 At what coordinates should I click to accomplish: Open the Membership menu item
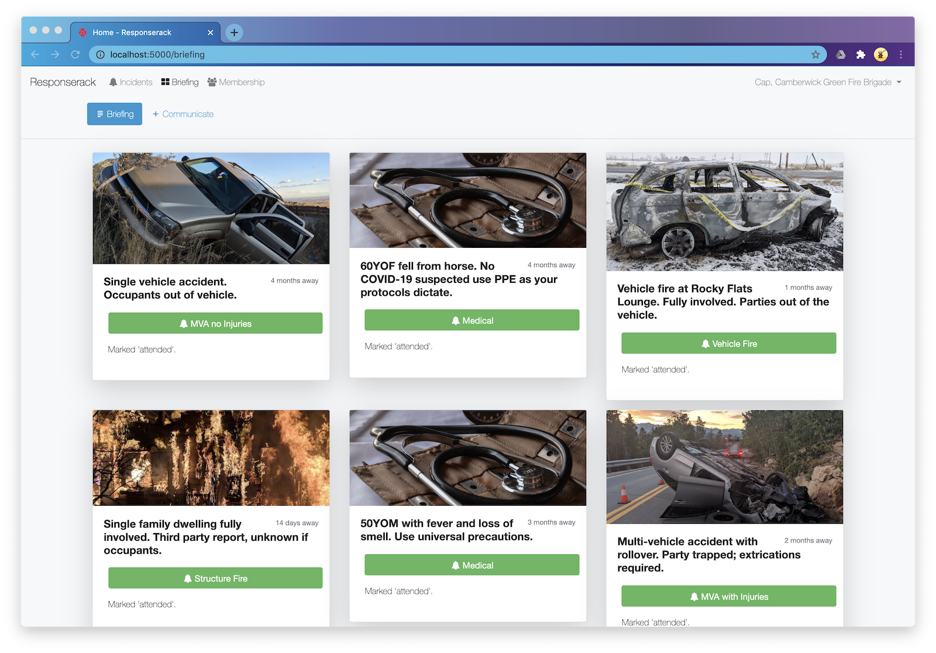pyautogui.click(x=236, y=82)
